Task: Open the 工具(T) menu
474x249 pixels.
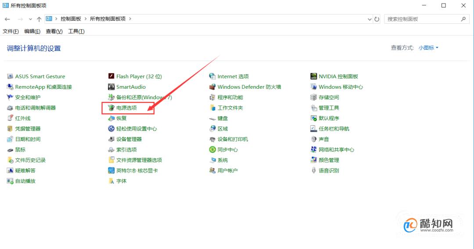Action: click(x=76, y=32)
